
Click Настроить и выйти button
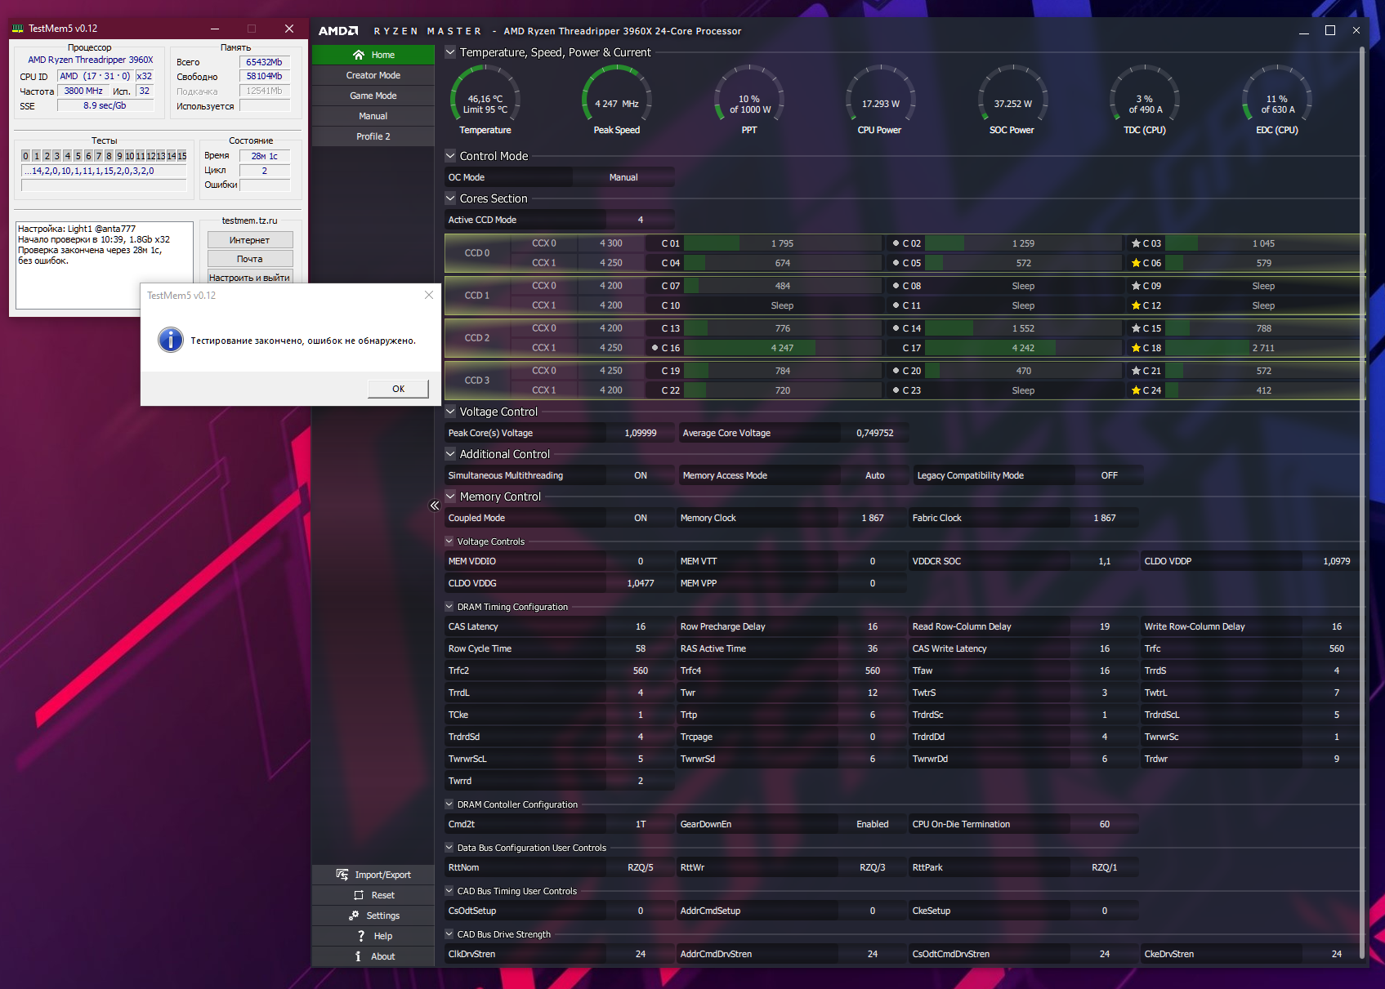point(250,277)
